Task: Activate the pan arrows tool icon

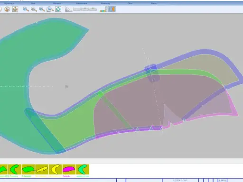Action: tap(15, 9)
